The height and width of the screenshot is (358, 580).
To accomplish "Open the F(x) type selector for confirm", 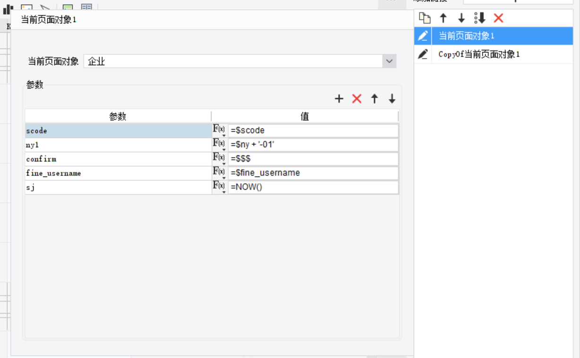I will [219, 159].
